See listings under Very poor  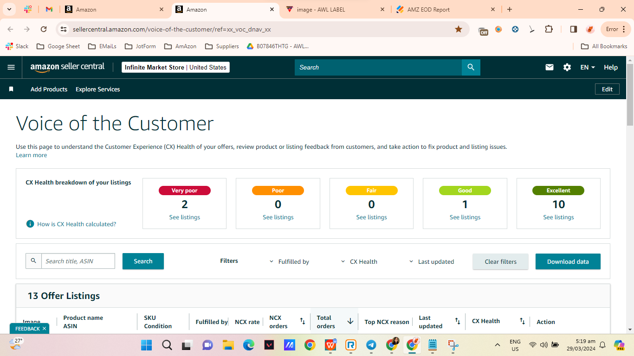pyautogui.click(x=184, y=217)
